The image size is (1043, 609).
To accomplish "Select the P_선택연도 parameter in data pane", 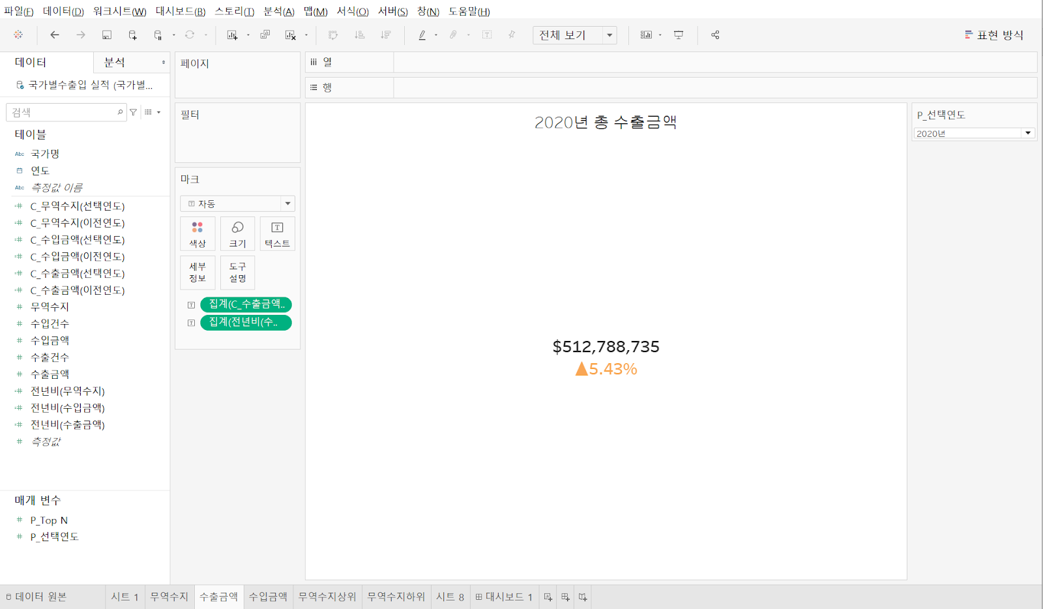I will pos(55,537).
